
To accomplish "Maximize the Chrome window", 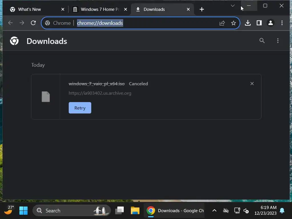I will click(265, 6).
